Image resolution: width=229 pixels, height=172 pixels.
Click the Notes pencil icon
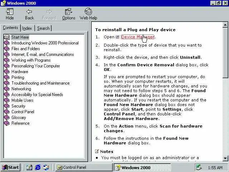click(97, 151)
